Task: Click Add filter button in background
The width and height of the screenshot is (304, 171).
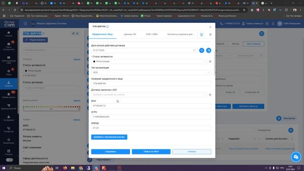Action: pyautogui.click(x=248, y=106)
